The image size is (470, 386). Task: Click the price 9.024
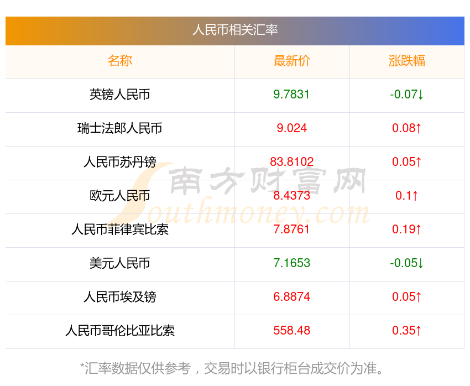[291, 128]
